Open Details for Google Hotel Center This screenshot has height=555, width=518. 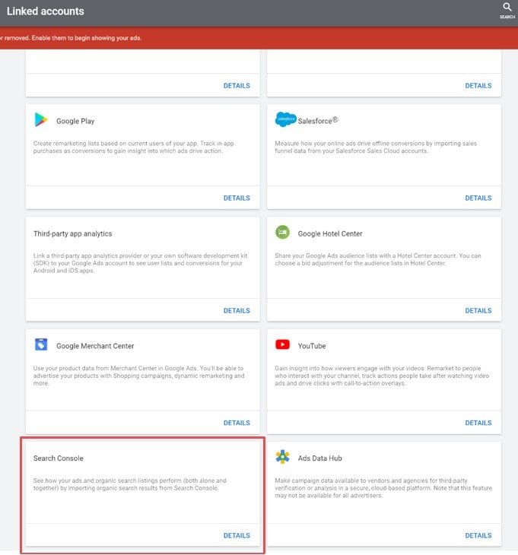(x=478, y=310)
